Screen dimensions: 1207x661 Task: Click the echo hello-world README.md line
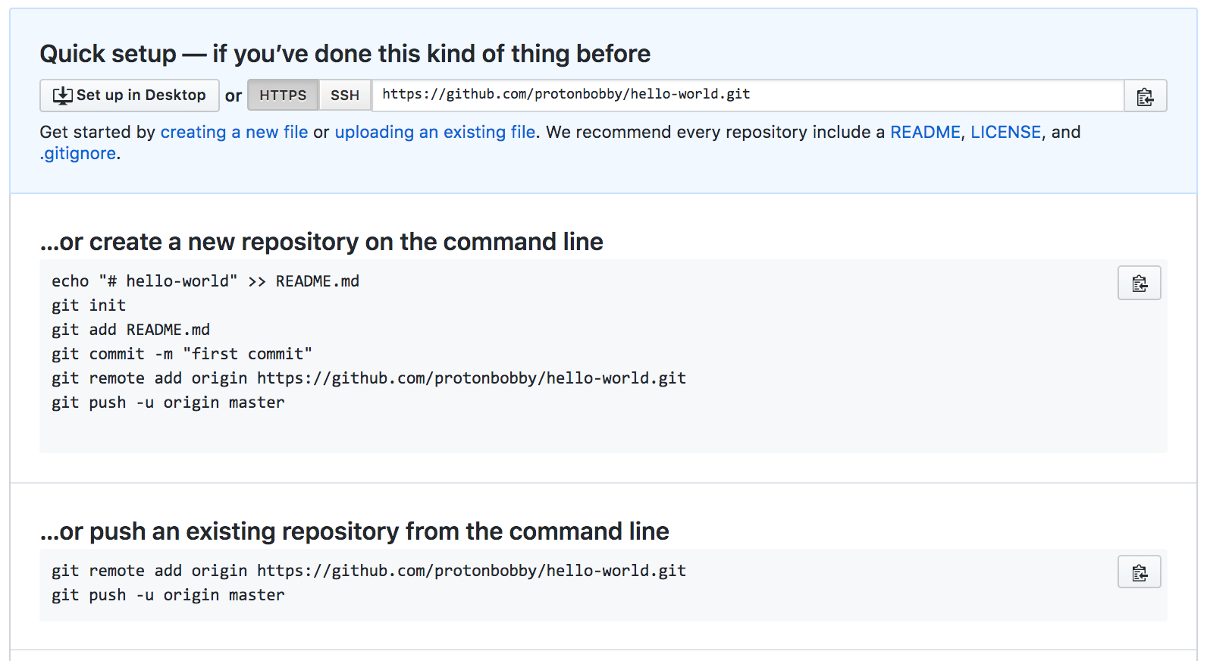point(205,281)
